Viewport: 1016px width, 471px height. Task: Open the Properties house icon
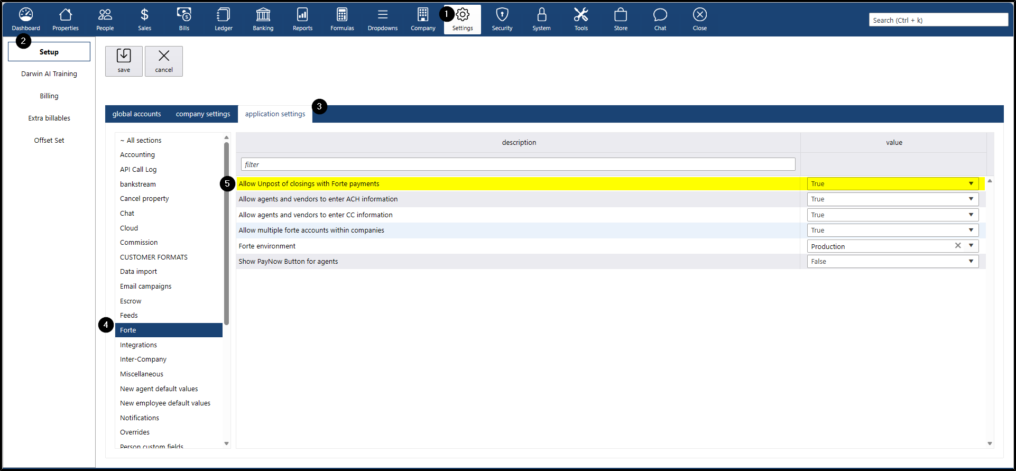point(66,15)
